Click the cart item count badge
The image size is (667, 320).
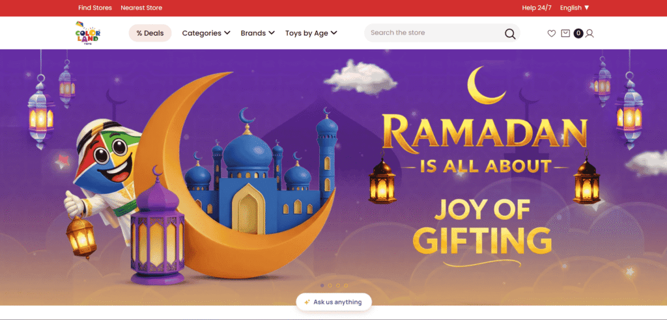coord(578,33)
